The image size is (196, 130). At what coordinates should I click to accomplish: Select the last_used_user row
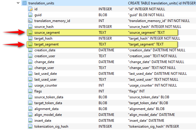point(45,80)
